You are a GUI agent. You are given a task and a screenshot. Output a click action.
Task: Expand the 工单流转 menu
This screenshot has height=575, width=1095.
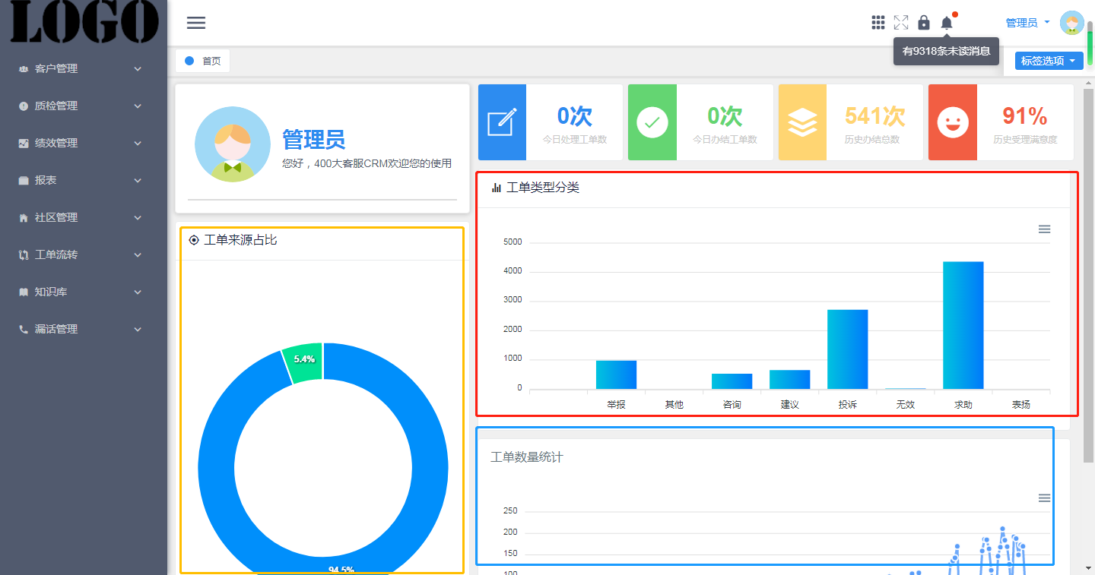(x=84, y=254)
